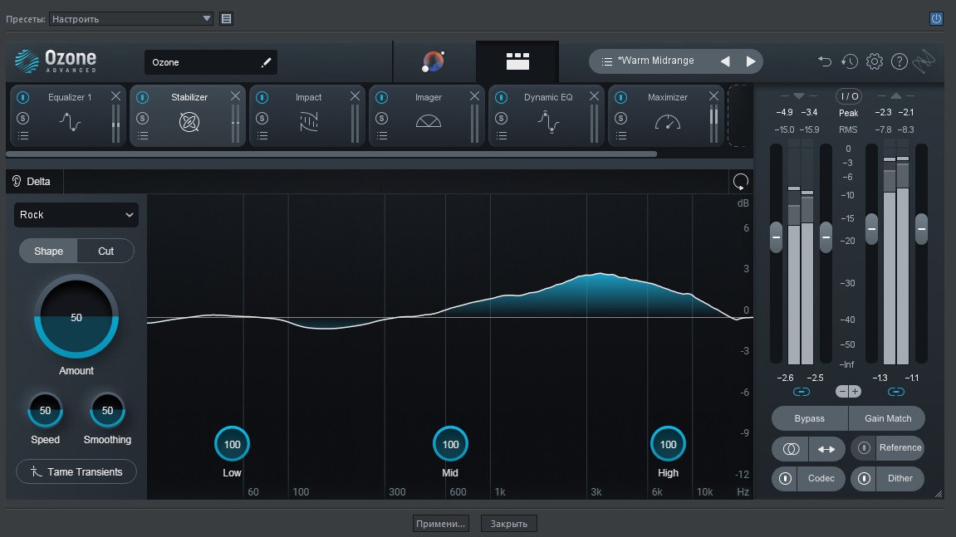Toggle the plugin power button in host header
The width and height of the screenshot is (956, 537).
(x=937, y=19)
